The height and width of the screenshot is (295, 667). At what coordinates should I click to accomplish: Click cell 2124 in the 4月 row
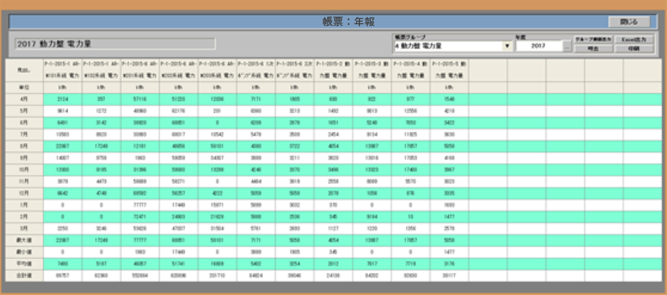click(62, 100)
